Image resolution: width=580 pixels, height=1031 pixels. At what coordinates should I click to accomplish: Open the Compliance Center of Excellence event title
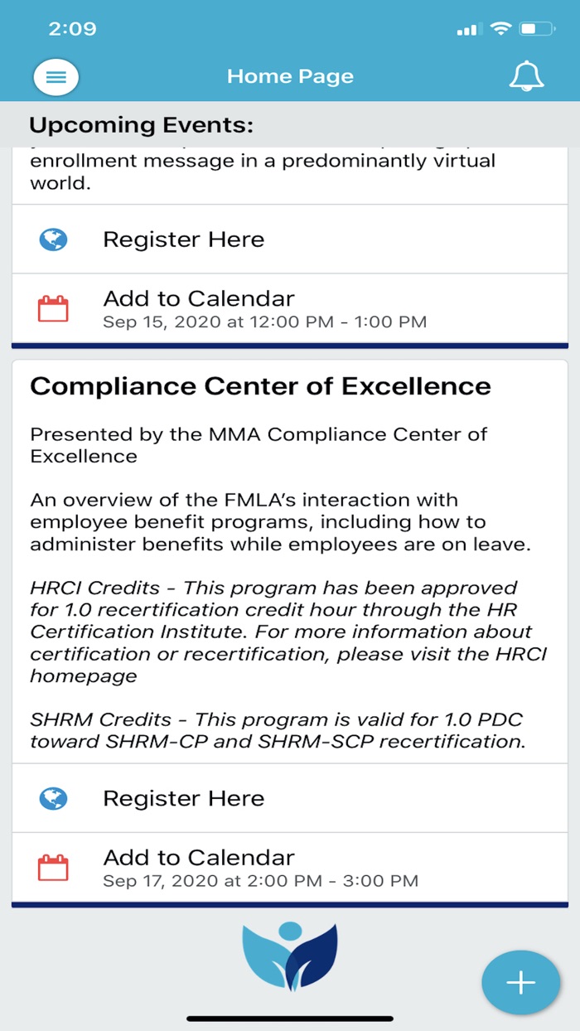[261, 386]
